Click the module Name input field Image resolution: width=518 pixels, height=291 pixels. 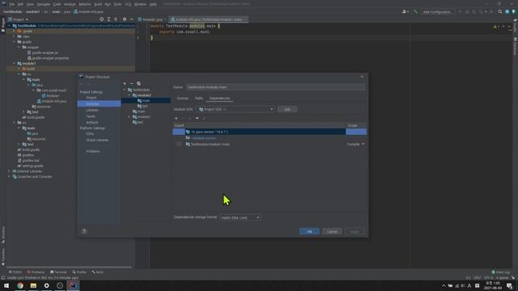tap(275, 87)
